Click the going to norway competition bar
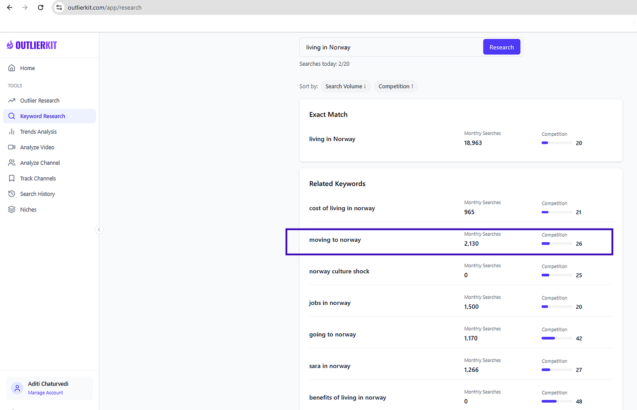 (x=557, y=338)
